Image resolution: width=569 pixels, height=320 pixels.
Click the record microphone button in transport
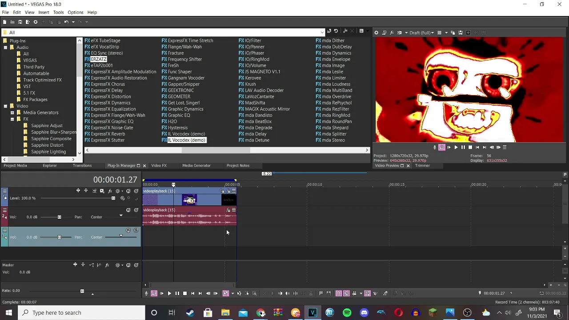(x=146, y=293)
